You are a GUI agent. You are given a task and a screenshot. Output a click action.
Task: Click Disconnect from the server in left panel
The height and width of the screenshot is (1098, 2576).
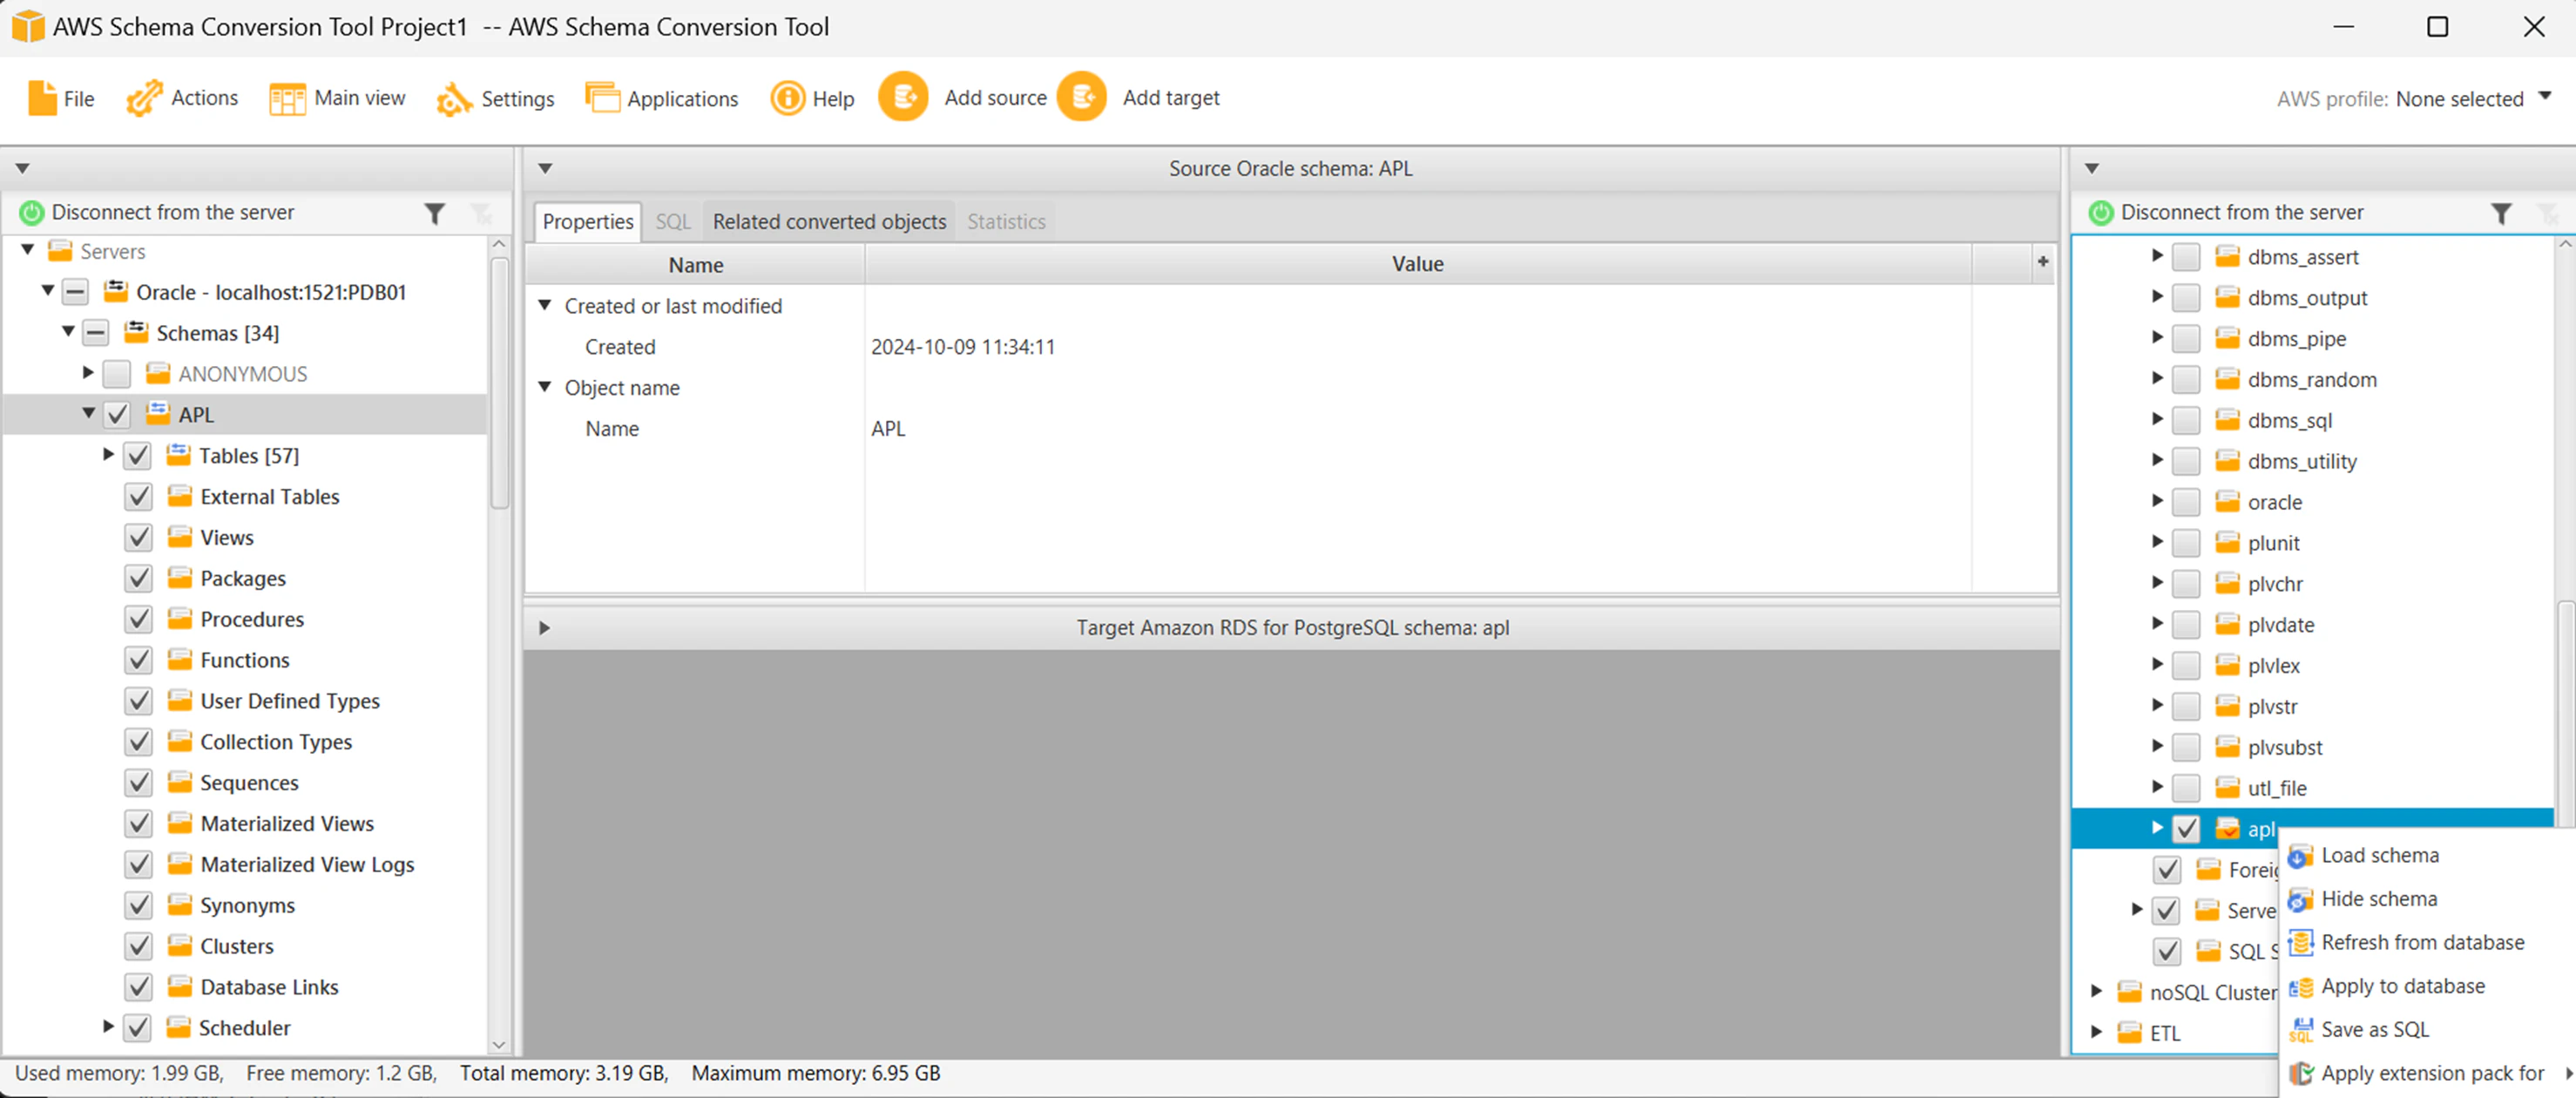(x=173, y=212)
